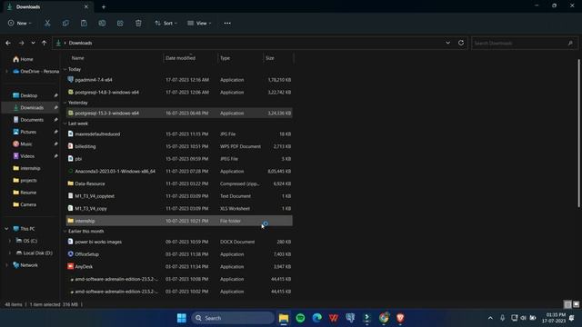The width and height of the screenshot is (582, 327).
Task: Collapse the This PC tree node
Action: tap(6, 229)
